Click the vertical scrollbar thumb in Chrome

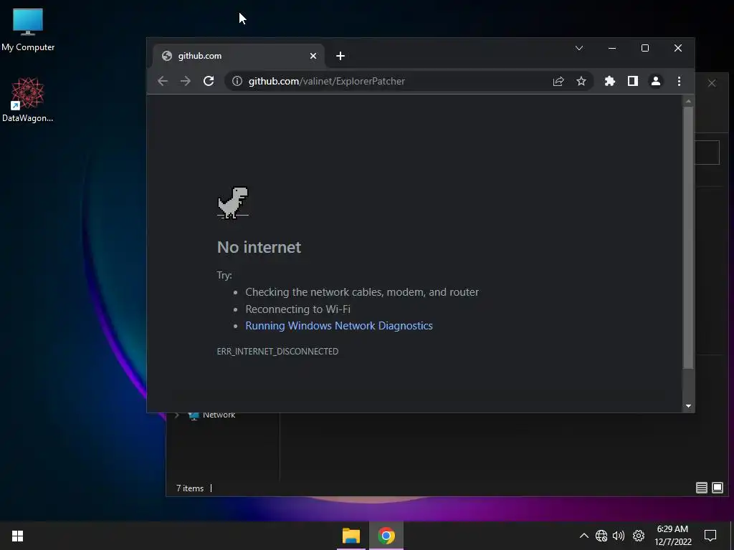[x=688, y=238]
